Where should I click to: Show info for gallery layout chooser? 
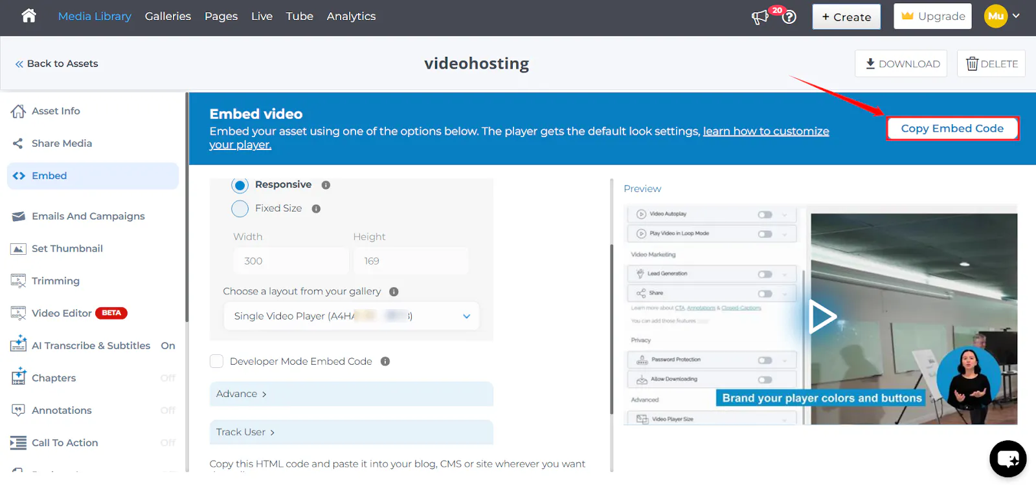394,292
